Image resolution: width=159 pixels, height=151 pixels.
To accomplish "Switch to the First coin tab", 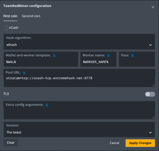I will (10, 16).
